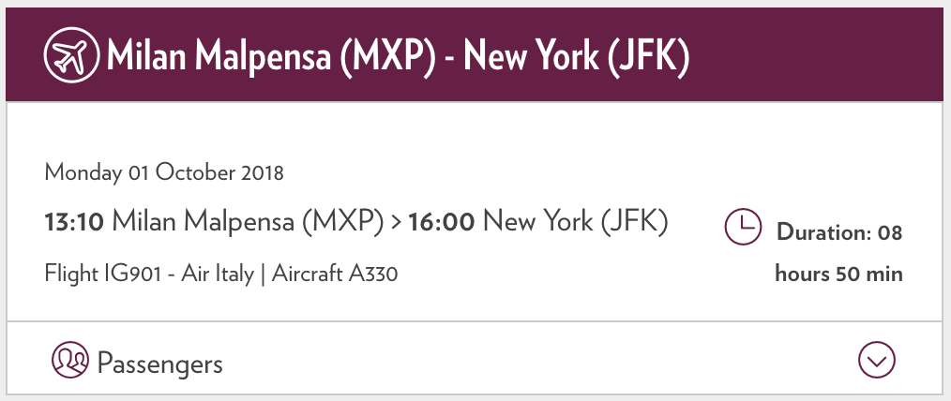This screenshot has height=401, width=951.
Task: Select the Milan Malpensa - New York header title
Action: [398, 56]
